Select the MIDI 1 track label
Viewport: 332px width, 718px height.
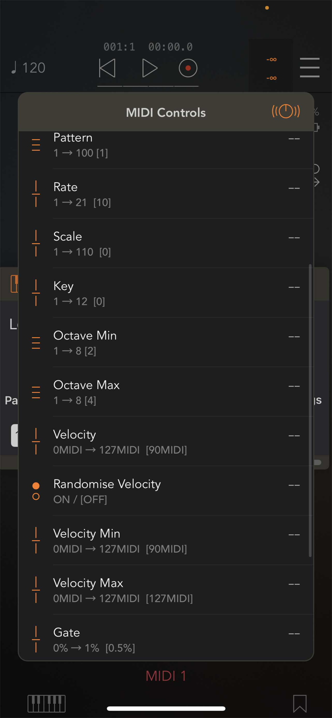pyautogui.click(x=166, y=675)
